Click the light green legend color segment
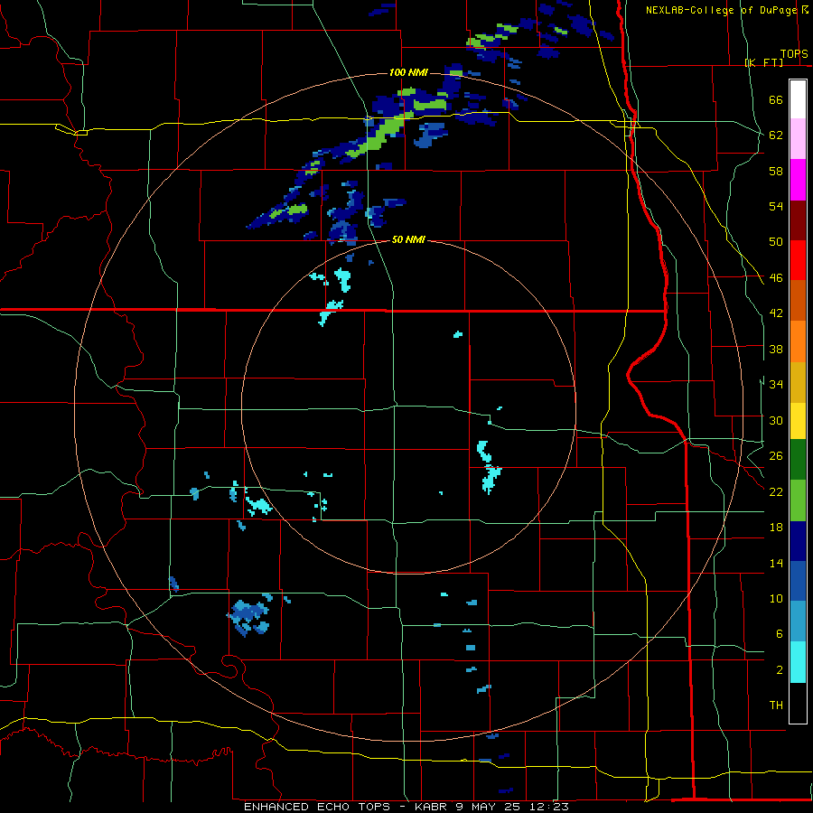Image resolution: width=813 pixels, height=813 pixels. [x=798, y=500]
